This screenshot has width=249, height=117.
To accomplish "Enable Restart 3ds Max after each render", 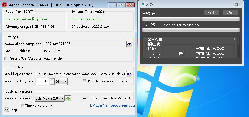I will pyautogui.click(x=6, y=58).
